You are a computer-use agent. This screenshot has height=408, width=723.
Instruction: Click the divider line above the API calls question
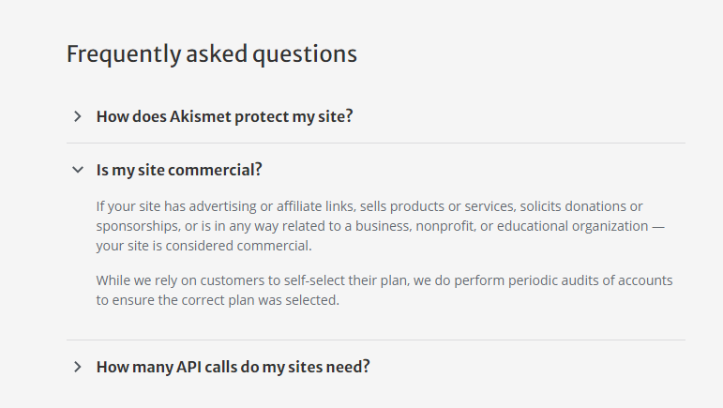click(x=376, y=340)
